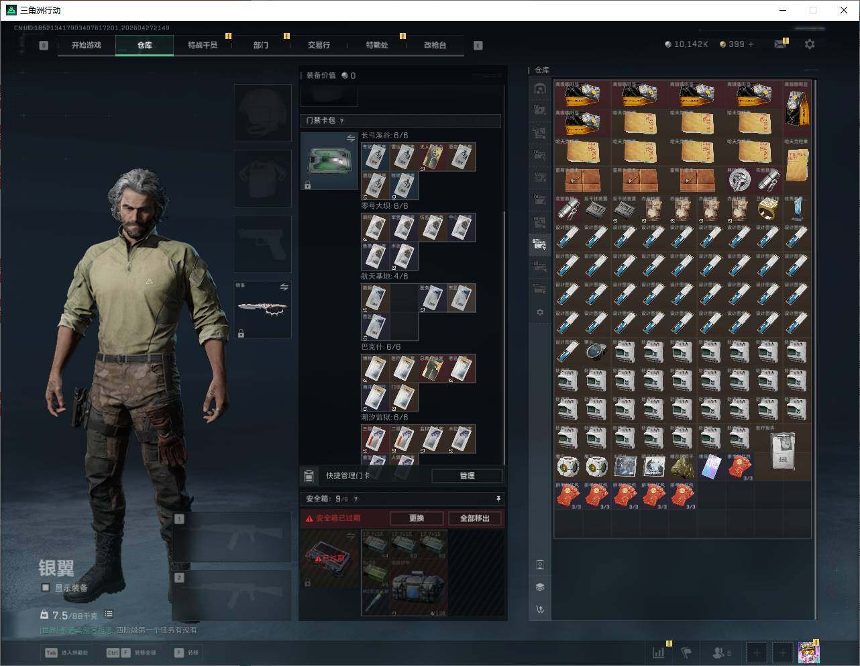Image resolution: width=860 pixels, height=666 pixels.
Task: Select the first 潮汐监狱 door card
Action: coord(375,439)
